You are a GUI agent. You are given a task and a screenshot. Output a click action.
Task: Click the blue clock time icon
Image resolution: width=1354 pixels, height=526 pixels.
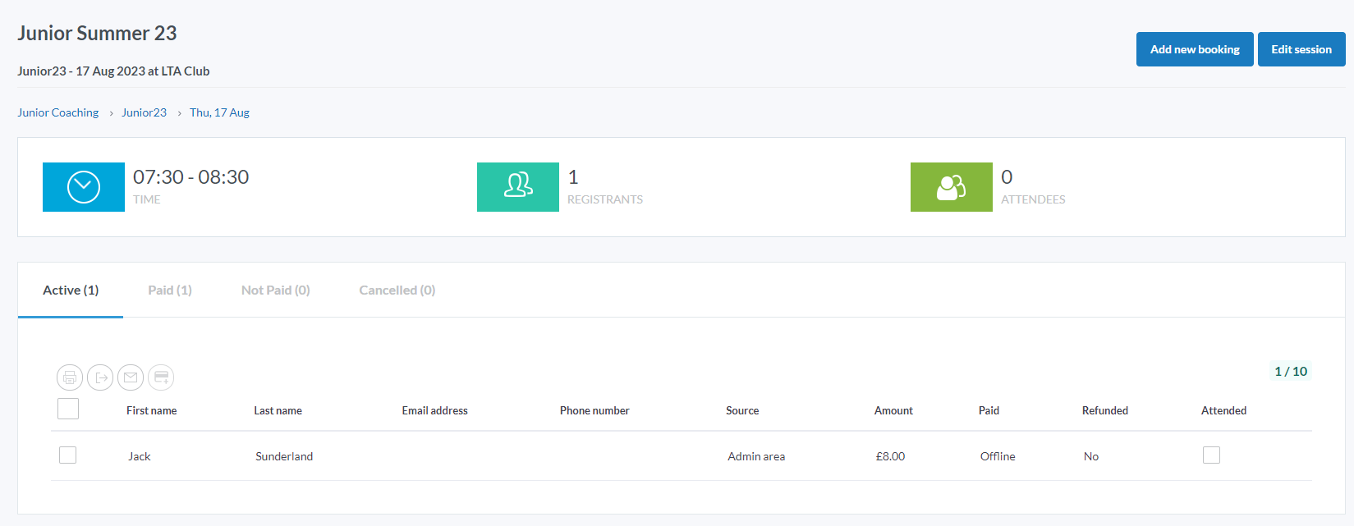tap(84, 187)
